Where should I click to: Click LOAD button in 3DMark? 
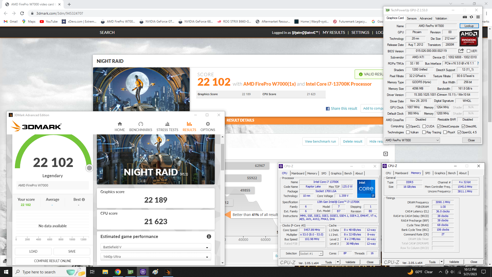33,251
